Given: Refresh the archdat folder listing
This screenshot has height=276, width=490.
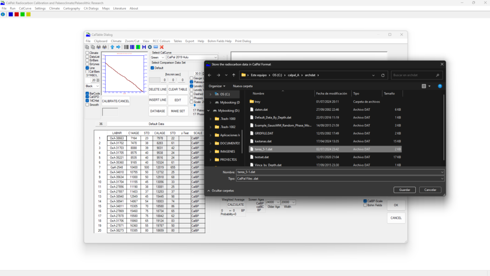Looking at the screenshot, I should [383, 75].
